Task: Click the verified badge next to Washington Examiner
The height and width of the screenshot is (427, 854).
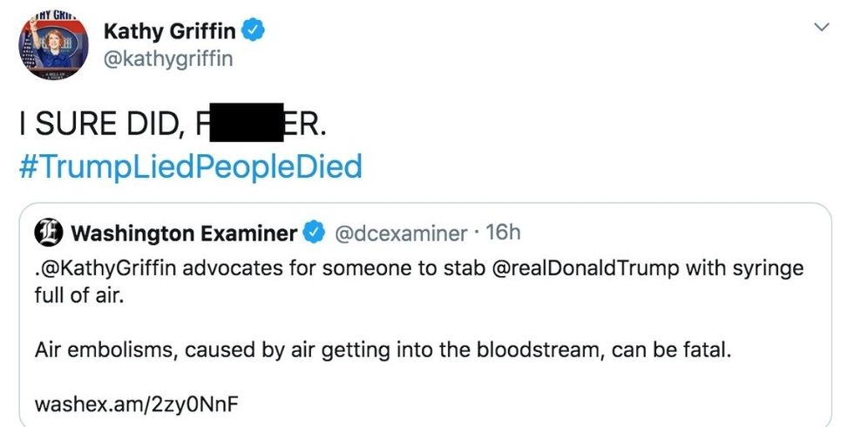Action: pos(315,234)
